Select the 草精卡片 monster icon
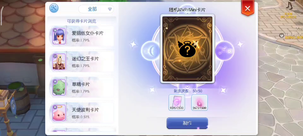Image resolution: width=303 pixels, height=136 pixels. [59, 87]
